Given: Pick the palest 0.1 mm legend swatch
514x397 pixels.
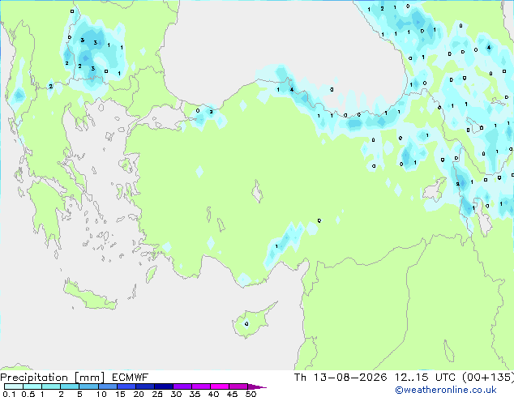Looking at the screenshot, I should pos(14,386).
